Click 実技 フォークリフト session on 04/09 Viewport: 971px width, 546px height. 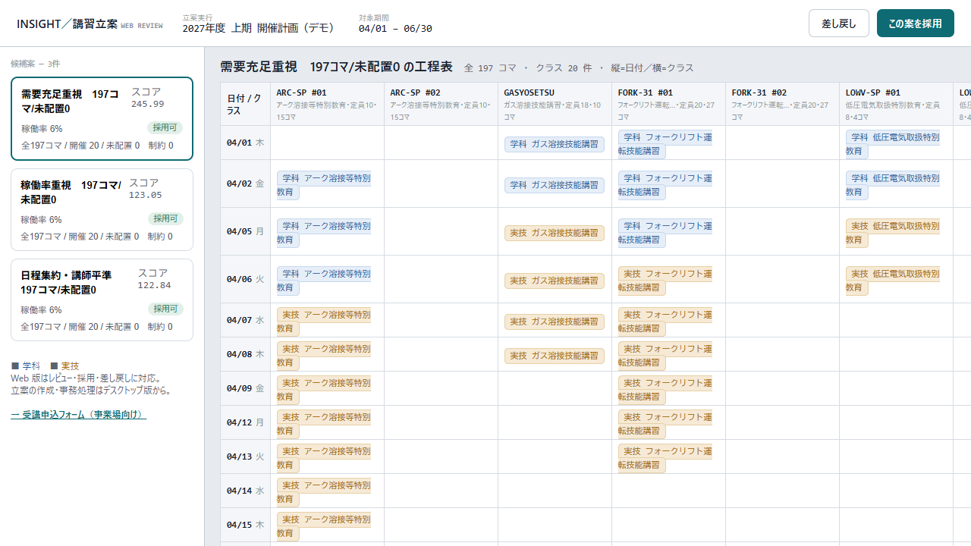tap(665, 390)
